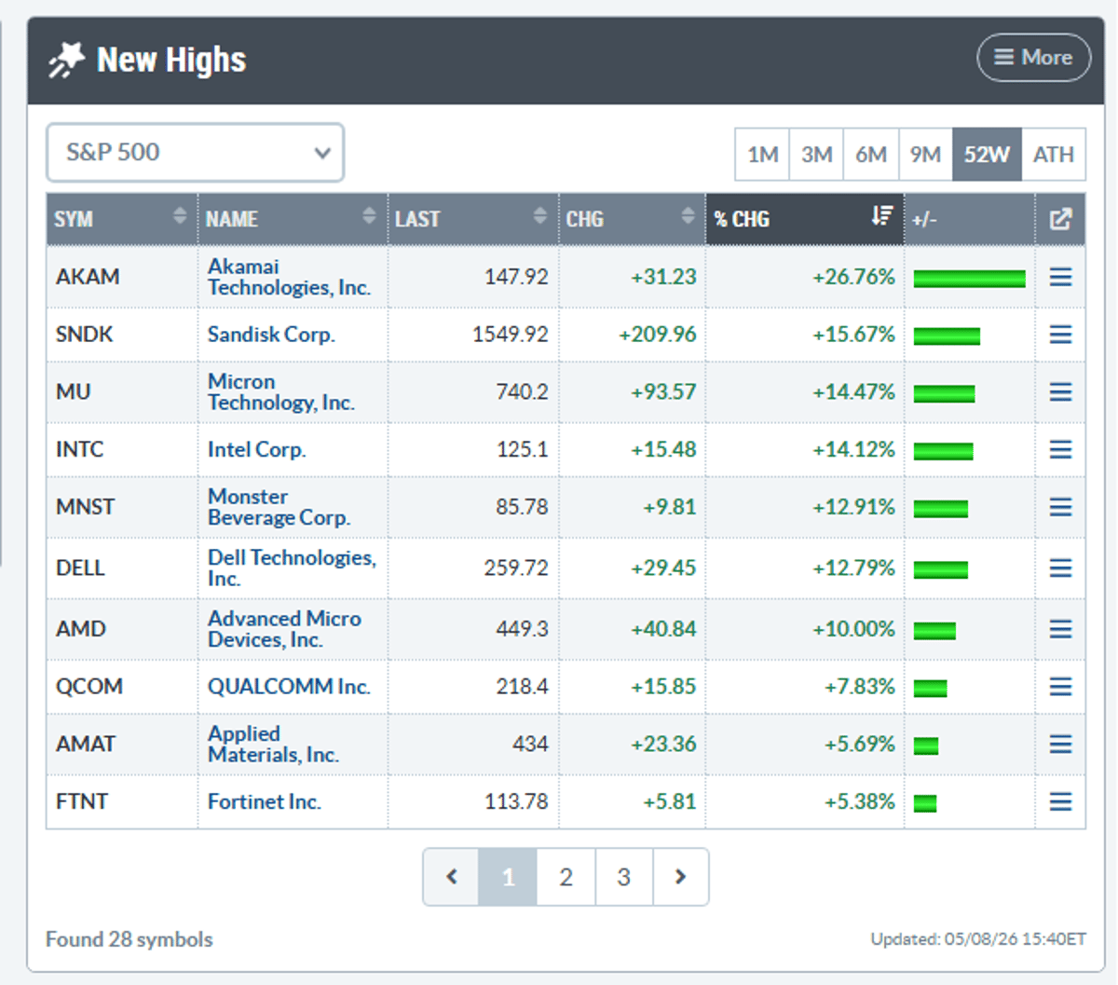Open the hamburger menu for QCOM row
The image size is (1118, 985).
pyautogui.click(x=1060, y=687)
